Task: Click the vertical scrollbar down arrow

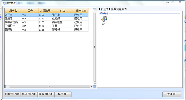Action: (x=95, y=84)
